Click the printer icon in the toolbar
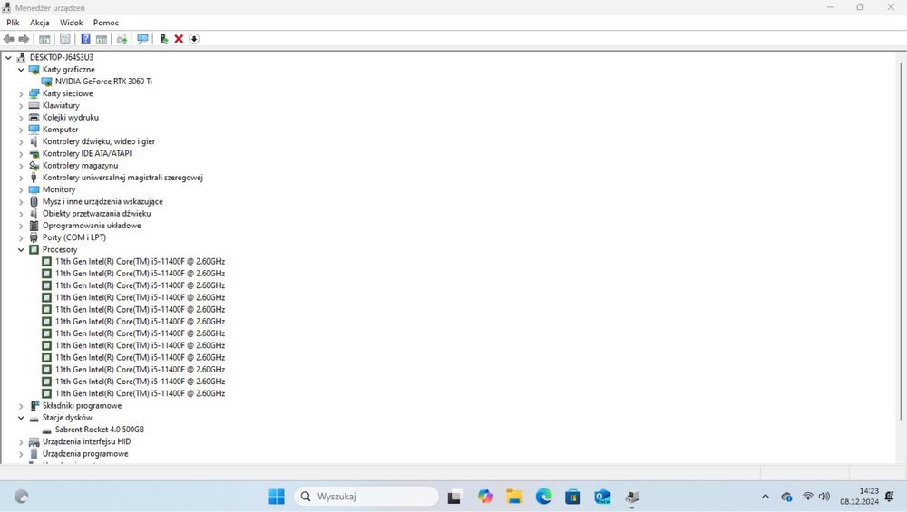This screenshot has width=907, height=512. 122,39
